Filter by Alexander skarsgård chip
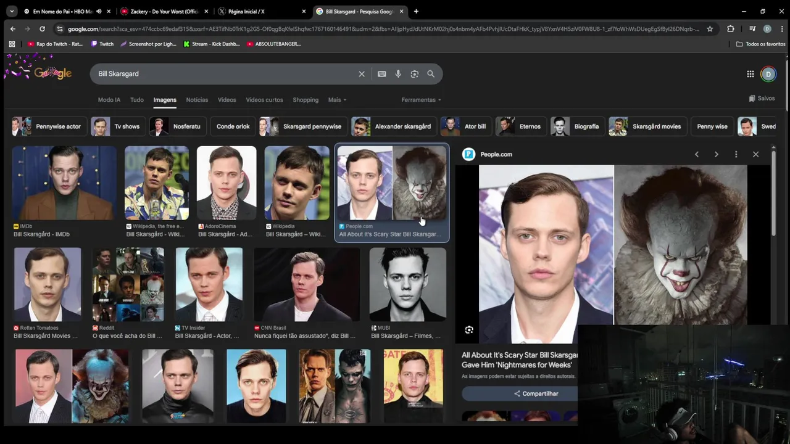This screenshot has height=444, width=790. click(x=394, y=126)
